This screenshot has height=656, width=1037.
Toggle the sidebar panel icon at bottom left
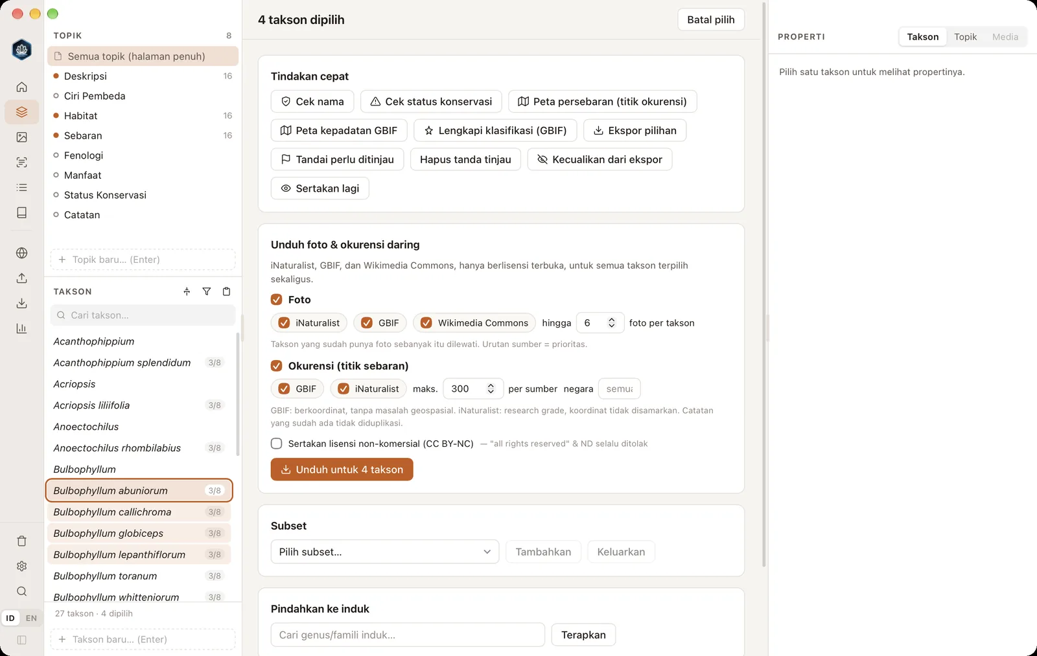(21, 640)
